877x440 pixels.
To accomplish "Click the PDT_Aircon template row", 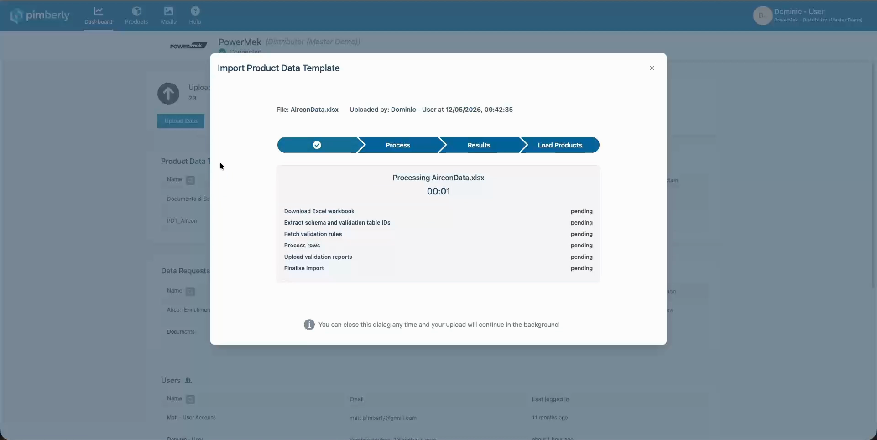I will coord(182,221).
